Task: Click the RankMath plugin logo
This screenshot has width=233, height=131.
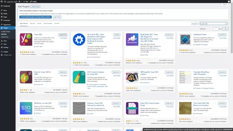Action: (132, 39)
